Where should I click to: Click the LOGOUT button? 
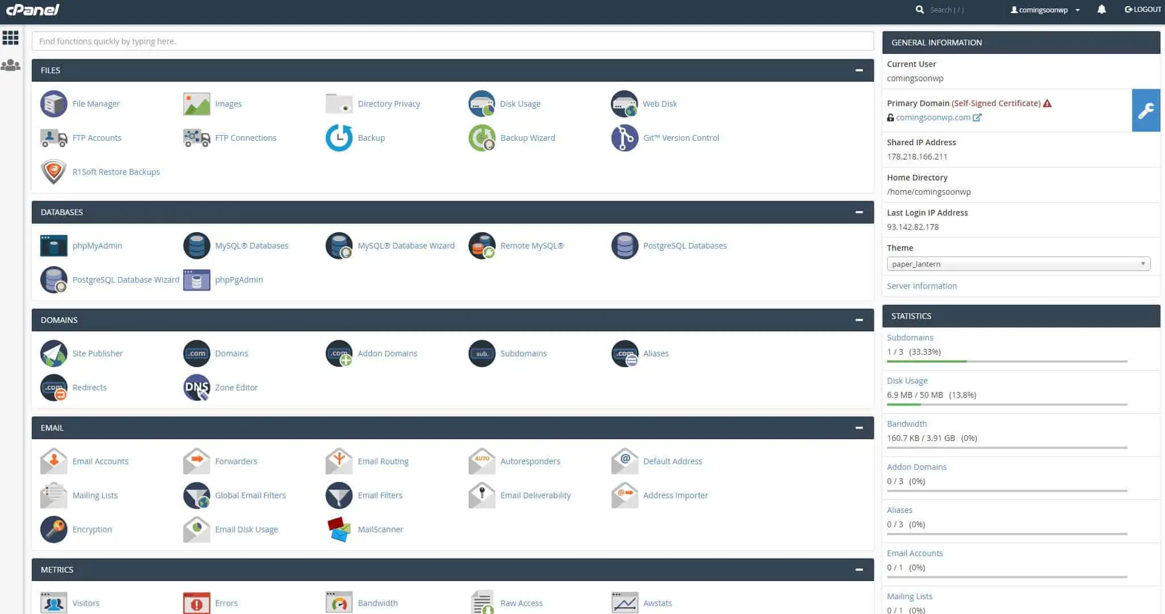[x=1143, y=10]
